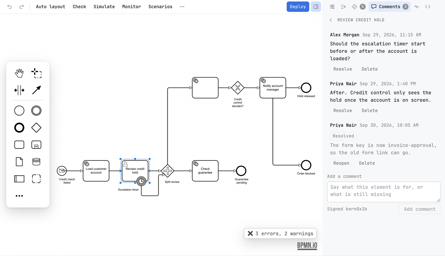The height and width of the screenshot is (256, 445).
Task: Open more palette tools ellipsis
Action: [19, 196]
